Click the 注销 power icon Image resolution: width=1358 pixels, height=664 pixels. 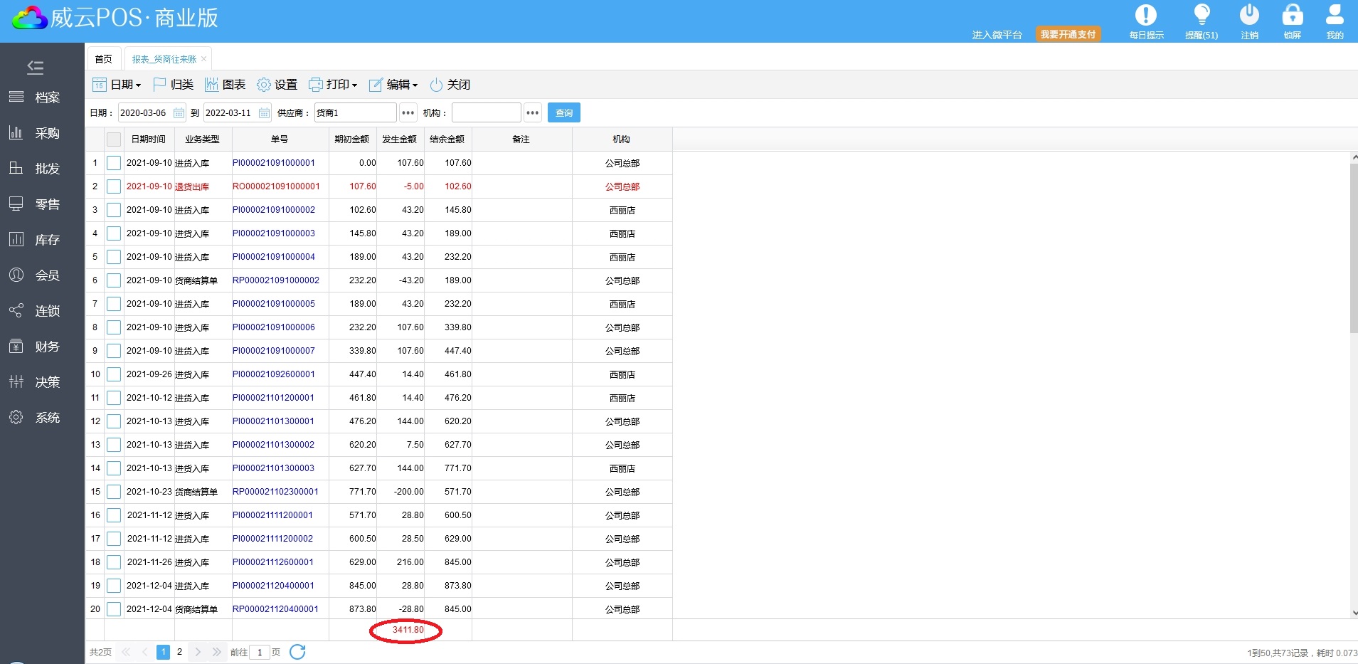(1249, 16)
